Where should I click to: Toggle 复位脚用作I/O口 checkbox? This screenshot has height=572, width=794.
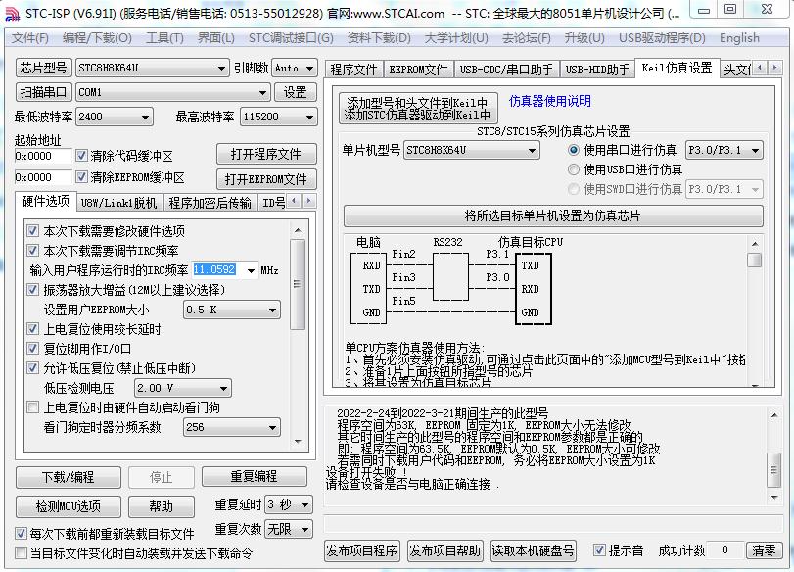(x=33, y=349)
